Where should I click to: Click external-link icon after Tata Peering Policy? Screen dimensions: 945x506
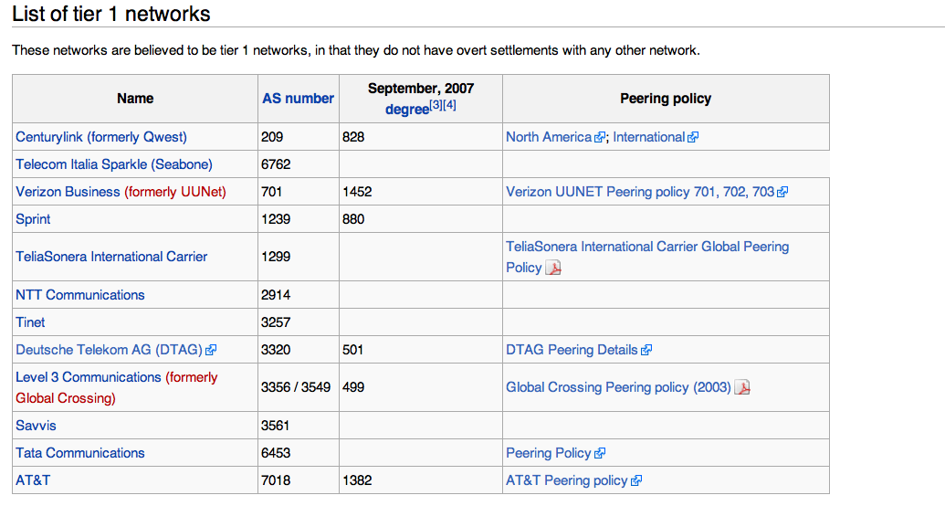(599, 454)
